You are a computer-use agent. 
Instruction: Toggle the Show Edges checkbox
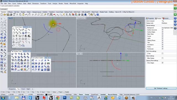(x=163, y=63)
